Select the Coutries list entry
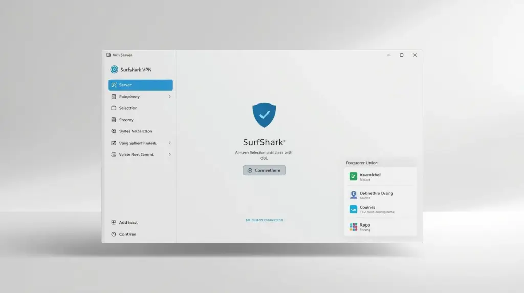This screenshot has width=524, height=293. tap(380, 209)
